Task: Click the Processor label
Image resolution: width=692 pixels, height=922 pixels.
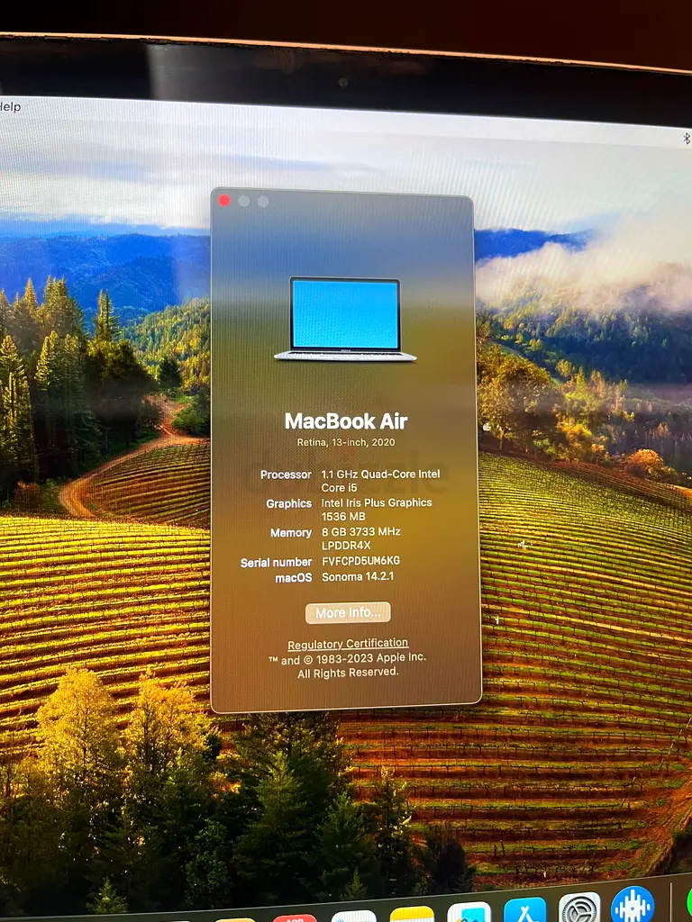Action: point(286,475)
